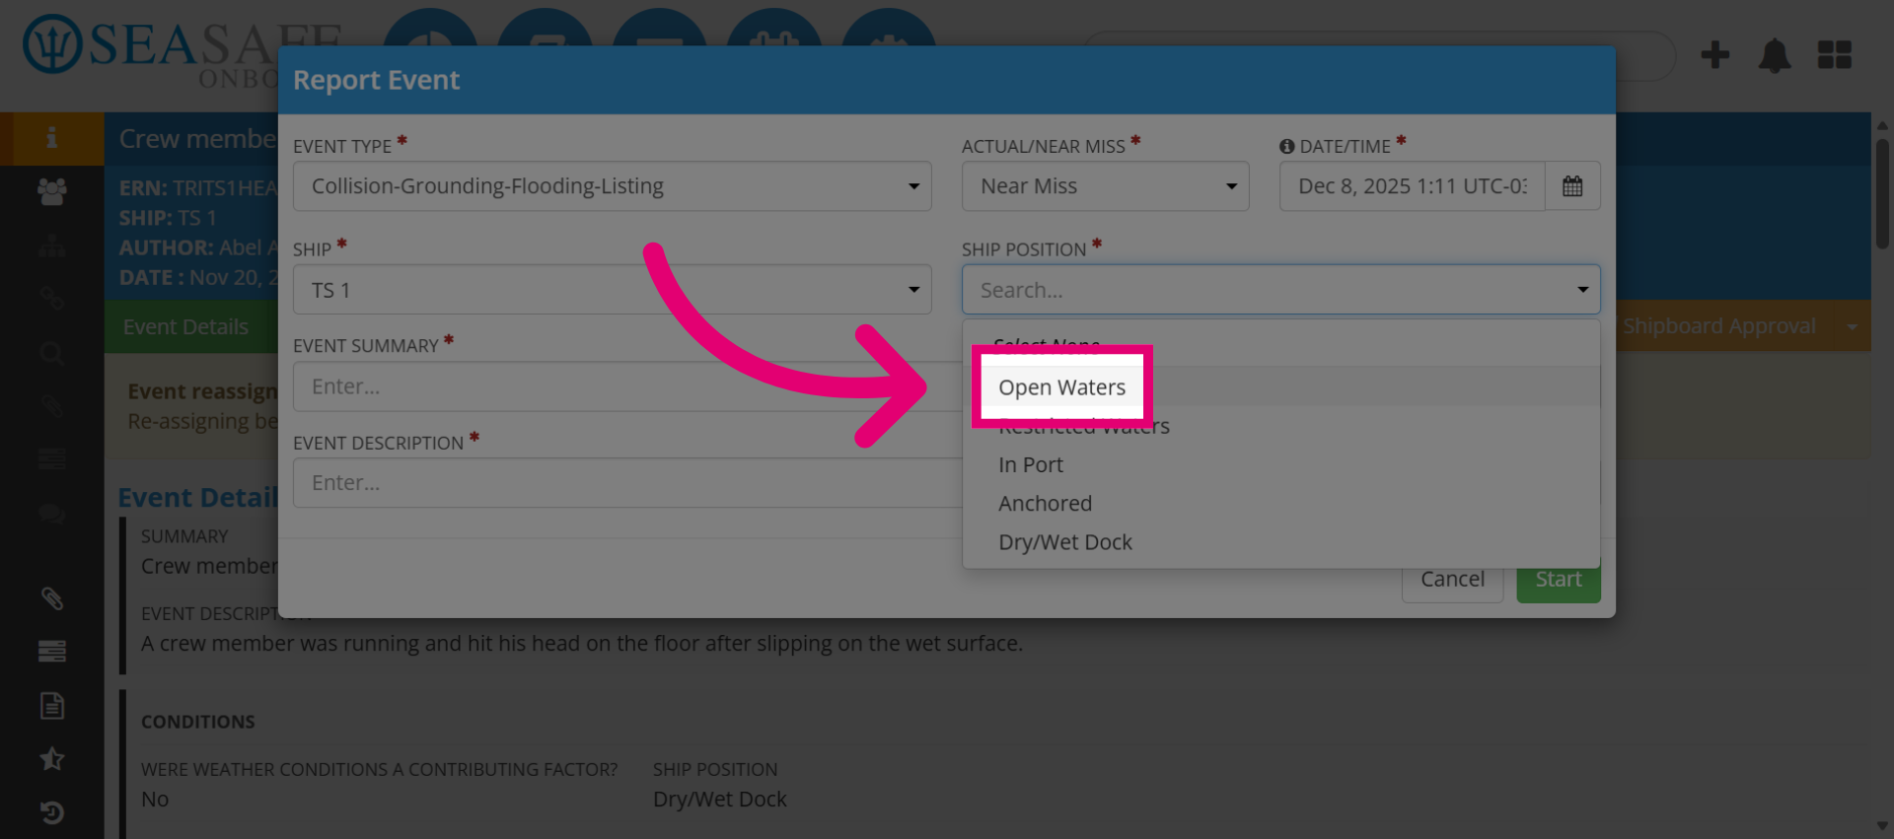Click the star favorites icon in sidebar
Image resolution: width=1894 pixels, height=839 pixels.
point(52,759)
